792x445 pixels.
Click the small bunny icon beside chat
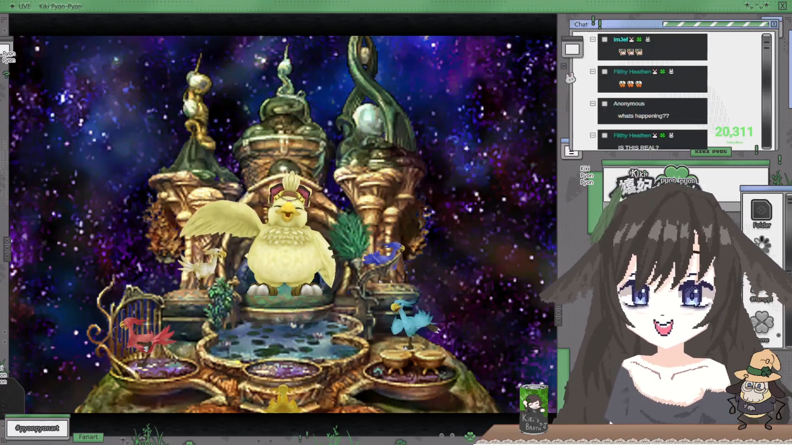pos(570,78)
